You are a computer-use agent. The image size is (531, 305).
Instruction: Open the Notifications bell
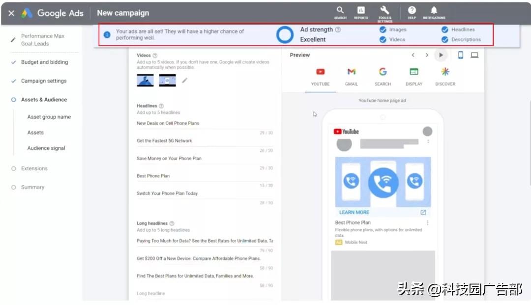[x=434, y=12]
